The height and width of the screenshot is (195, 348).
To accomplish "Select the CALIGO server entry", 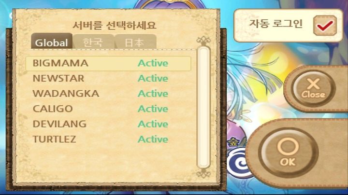I will click(108, 109).
